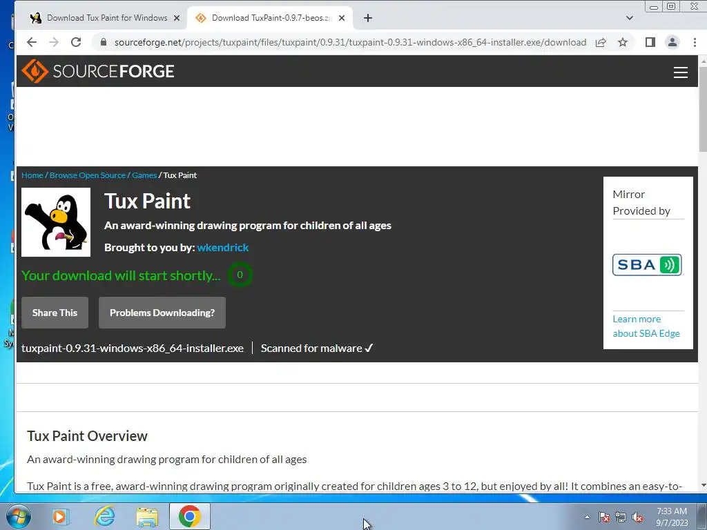Click the tuxpaint-0.9.31-windows-x86_64-installer.exe filename text
707x530 pixels.
133,349
